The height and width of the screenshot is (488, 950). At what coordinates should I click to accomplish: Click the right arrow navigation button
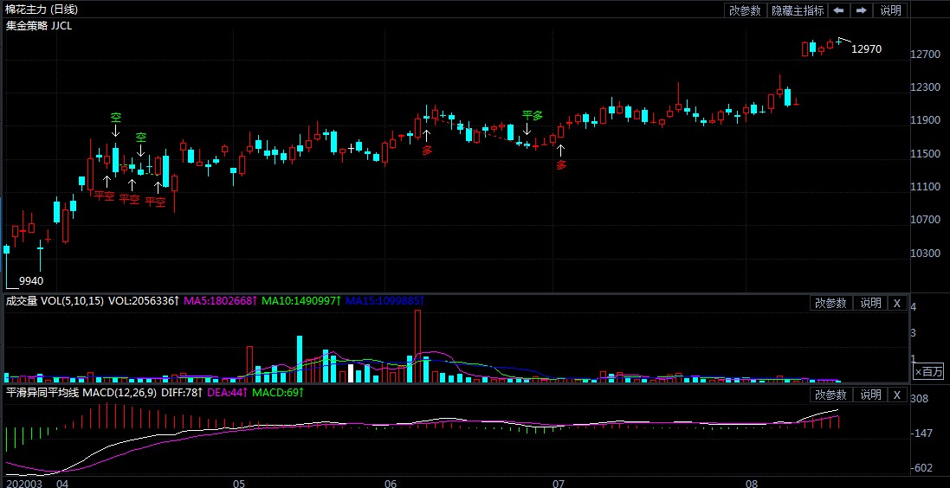(860, 10)
